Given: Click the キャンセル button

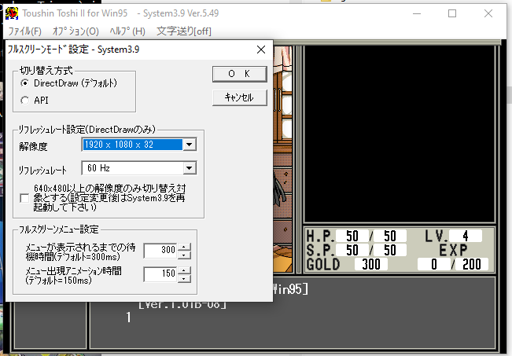Looking at the screenshot, I should click(239, 97).
